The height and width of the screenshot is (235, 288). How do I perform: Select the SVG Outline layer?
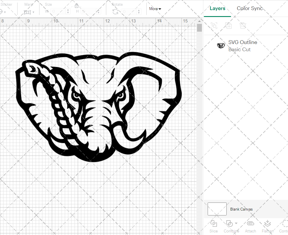[243, 42]
